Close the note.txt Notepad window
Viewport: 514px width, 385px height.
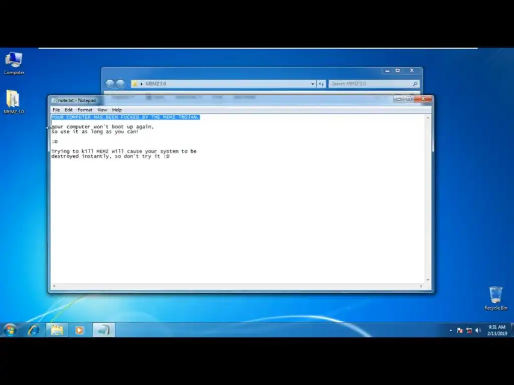(423, 99)
